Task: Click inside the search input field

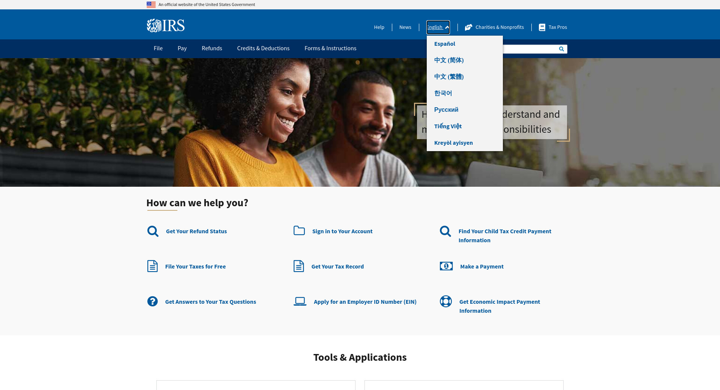Action: coord(529,49)
